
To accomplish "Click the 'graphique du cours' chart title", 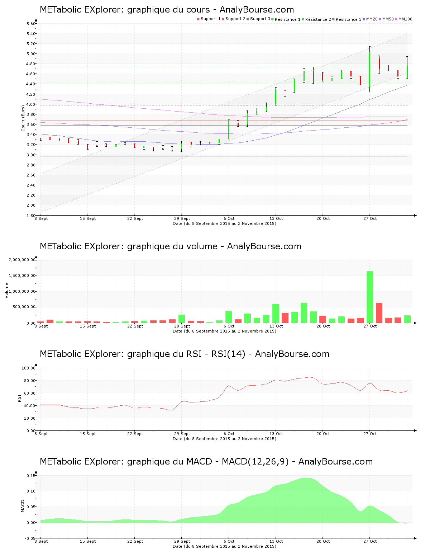I will pyautogui.click(x=167, y=10).
